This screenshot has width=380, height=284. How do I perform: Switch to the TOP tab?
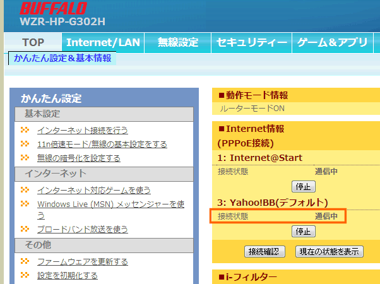pyautogui.click(x=33, y=42)
